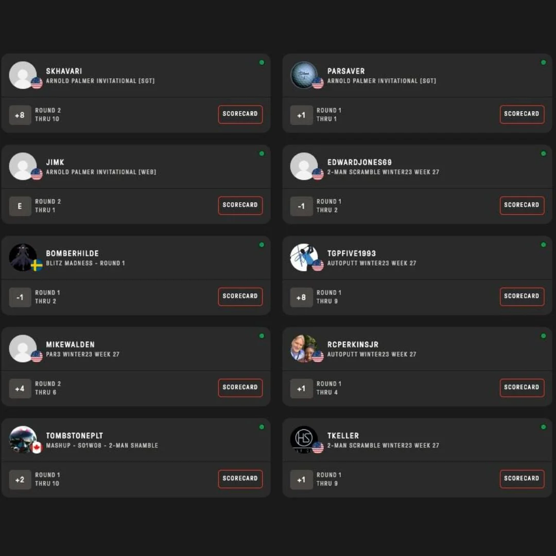View MIKEWALDEN's scorecard
The height and width of the screenshot is (556, 556).
pos(240,388)
